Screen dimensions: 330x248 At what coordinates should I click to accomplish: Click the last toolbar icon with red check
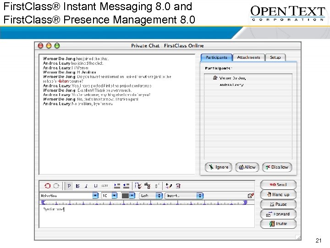178,186
